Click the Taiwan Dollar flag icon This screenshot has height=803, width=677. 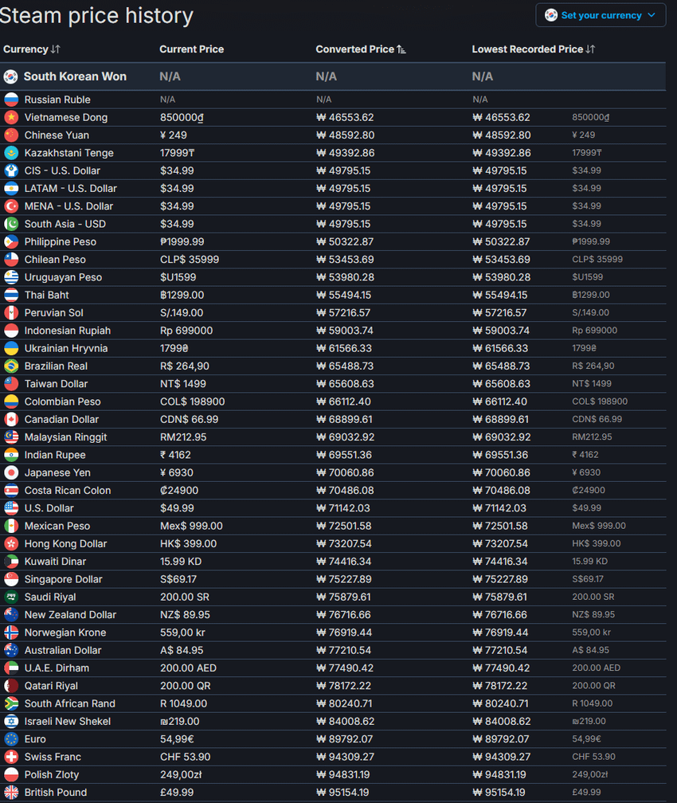11,384
